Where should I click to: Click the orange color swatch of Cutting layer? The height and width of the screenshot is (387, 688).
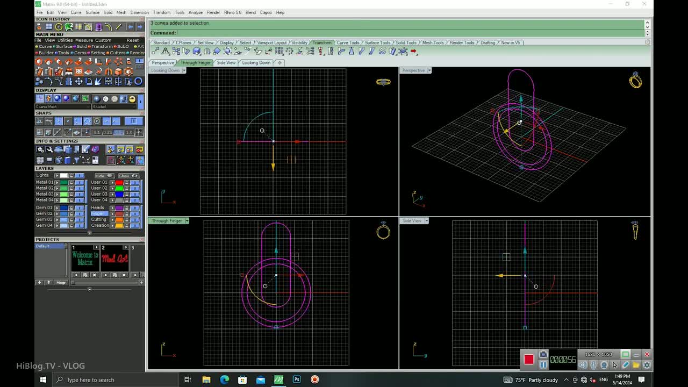[x=119, y=220]
